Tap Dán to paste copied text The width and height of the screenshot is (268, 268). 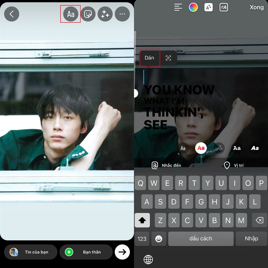(149, 58)
